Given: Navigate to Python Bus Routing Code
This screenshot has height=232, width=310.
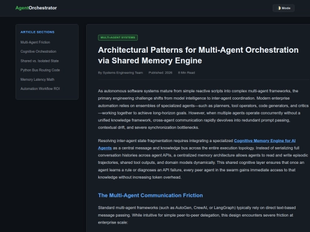Looking at the screenshot, I should pyautogui.click(x=40, y=70).
